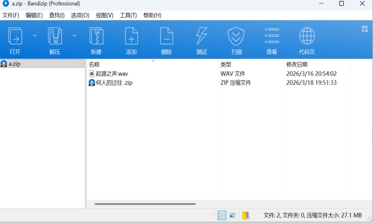This screenshot has width=373, height=223.
Task: Click the 查看 (View) list icon
Action: click(x=272, y=36)
